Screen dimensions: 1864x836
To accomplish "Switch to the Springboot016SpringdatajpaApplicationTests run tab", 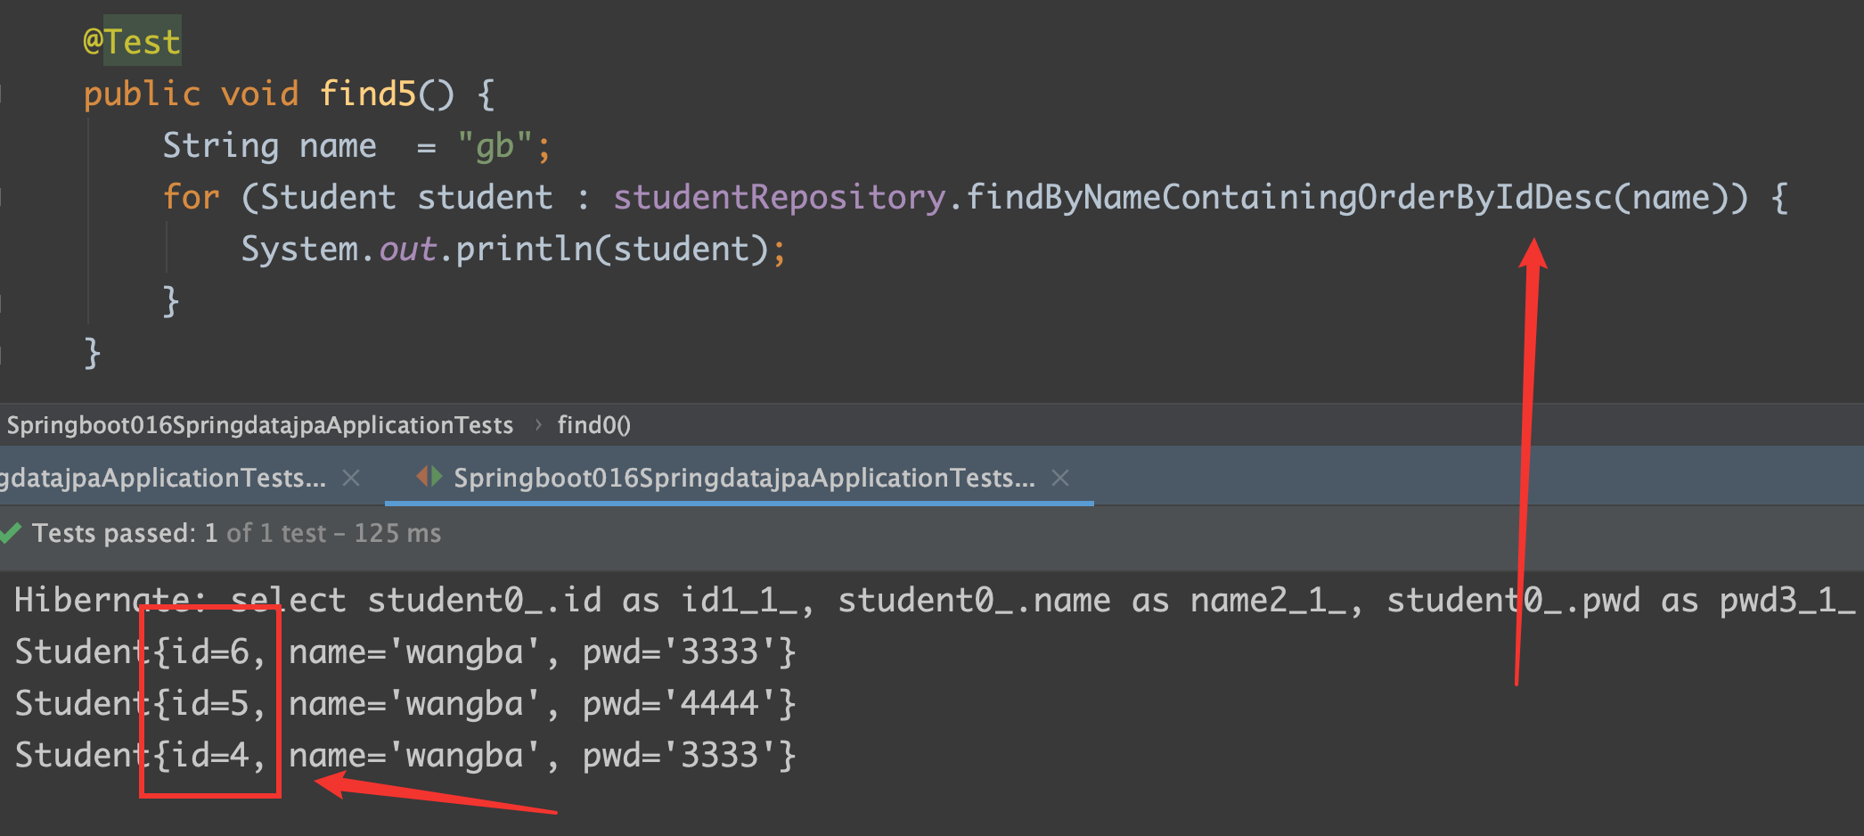I will click(744, 479).
